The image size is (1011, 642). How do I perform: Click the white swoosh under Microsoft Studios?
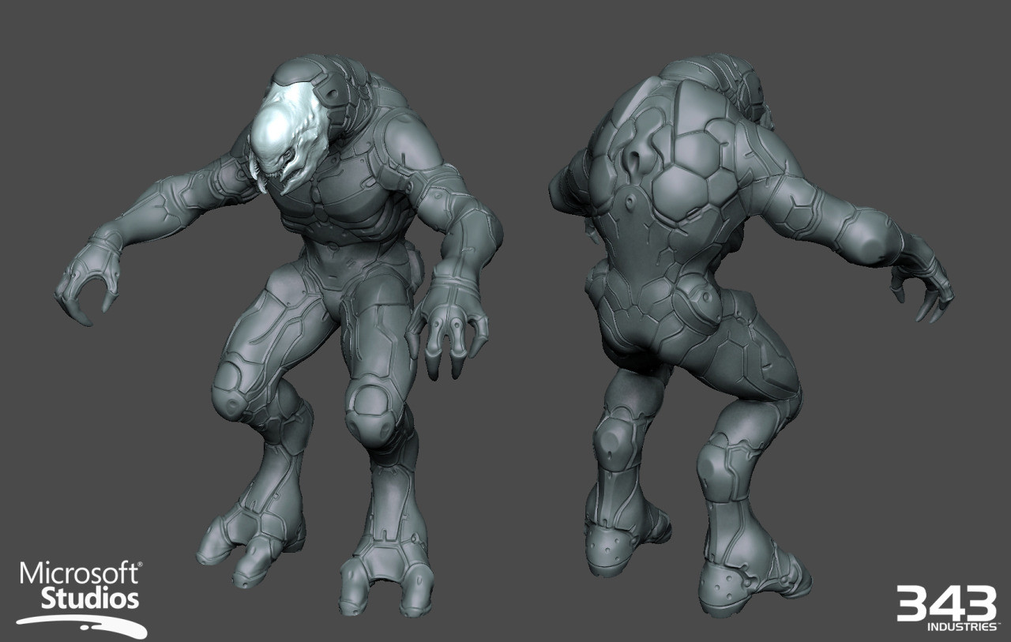(x=82, y=622)
